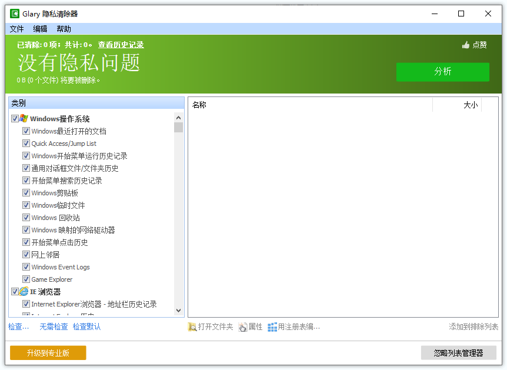The image size is (507, 370).
Task: Select the Windows Event Logs row text
Action: pos(61,267)
